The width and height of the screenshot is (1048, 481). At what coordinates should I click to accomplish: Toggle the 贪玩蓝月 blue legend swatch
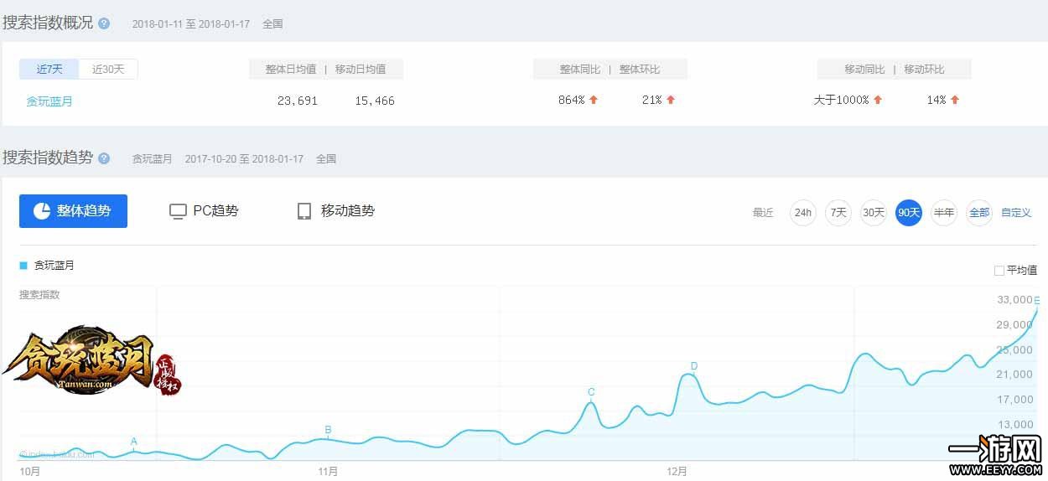click(23, 266)
